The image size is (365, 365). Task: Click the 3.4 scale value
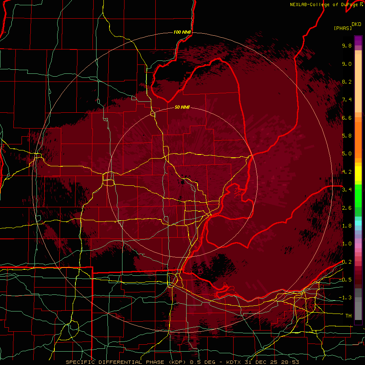[347, 190]
